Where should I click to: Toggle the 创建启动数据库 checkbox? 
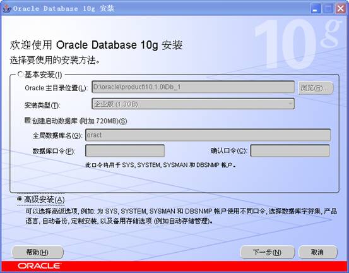[x=27, y=120]
